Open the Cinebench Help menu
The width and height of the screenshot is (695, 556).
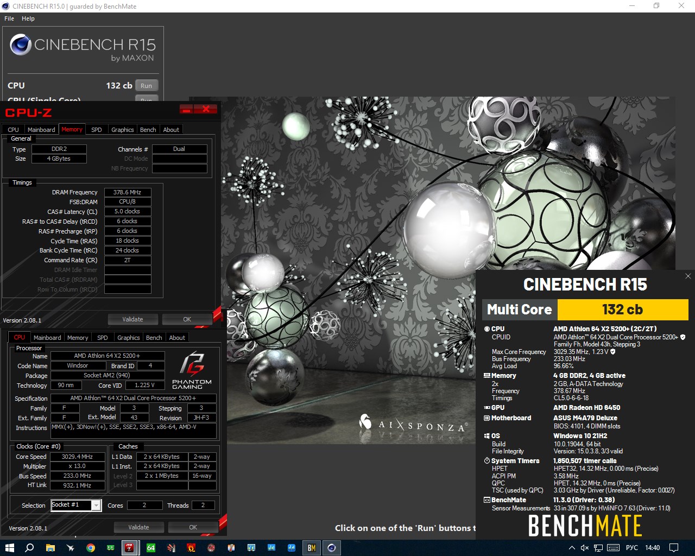click(x=28, y=18)
